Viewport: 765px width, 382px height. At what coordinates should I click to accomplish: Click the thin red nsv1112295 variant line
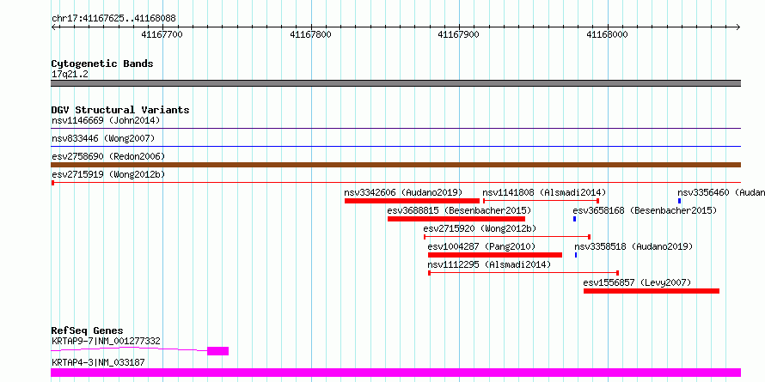tap(523, 273)
